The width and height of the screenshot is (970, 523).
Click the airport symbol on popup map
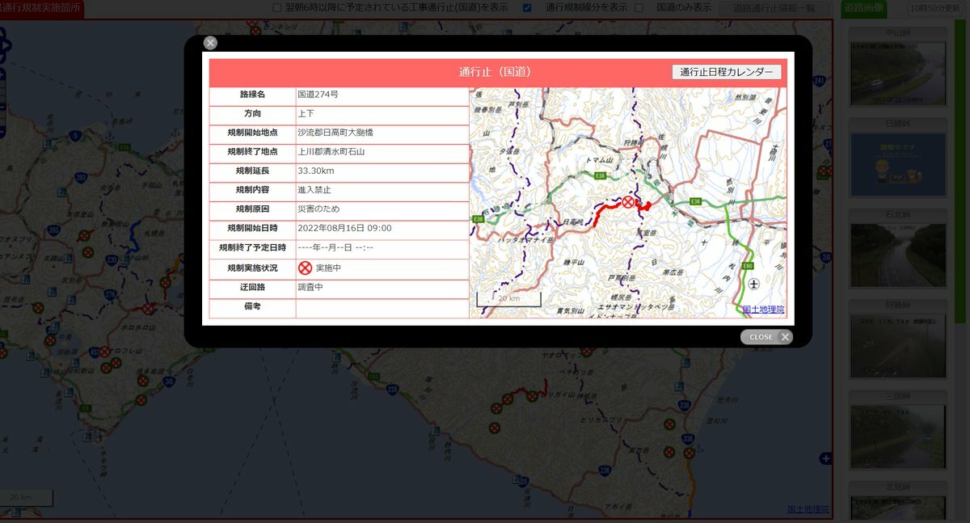753,284
